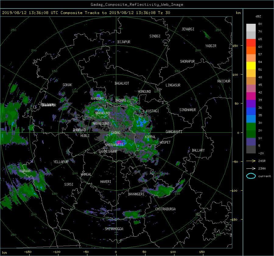Select the dark gray 5 dBZ swatch

251,149
